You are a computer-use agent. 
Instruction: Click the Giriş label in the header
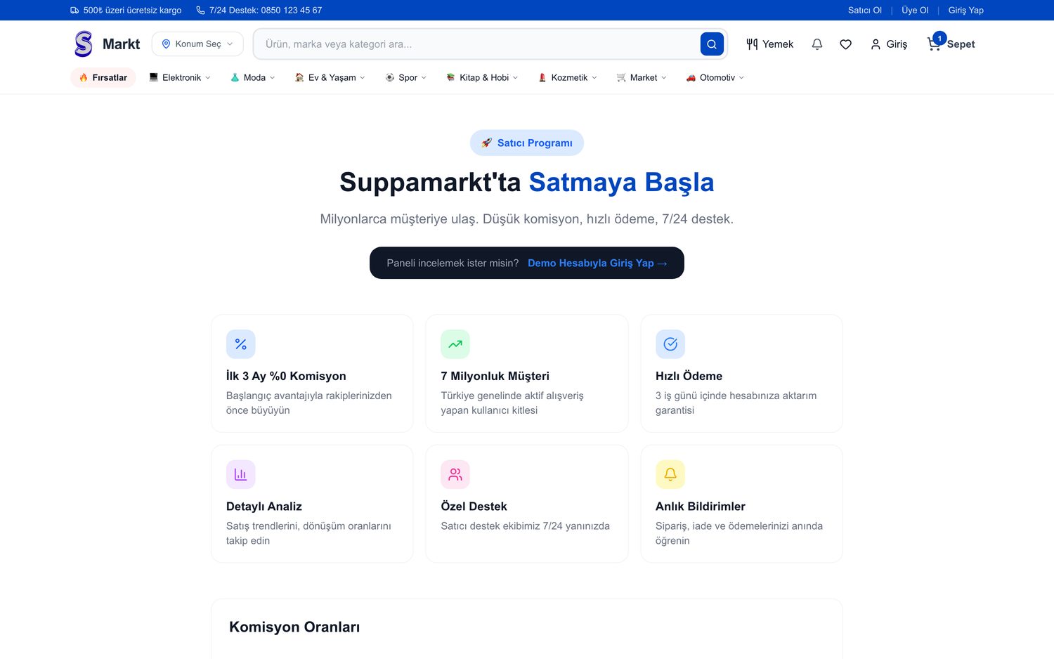tap(897, 44)
